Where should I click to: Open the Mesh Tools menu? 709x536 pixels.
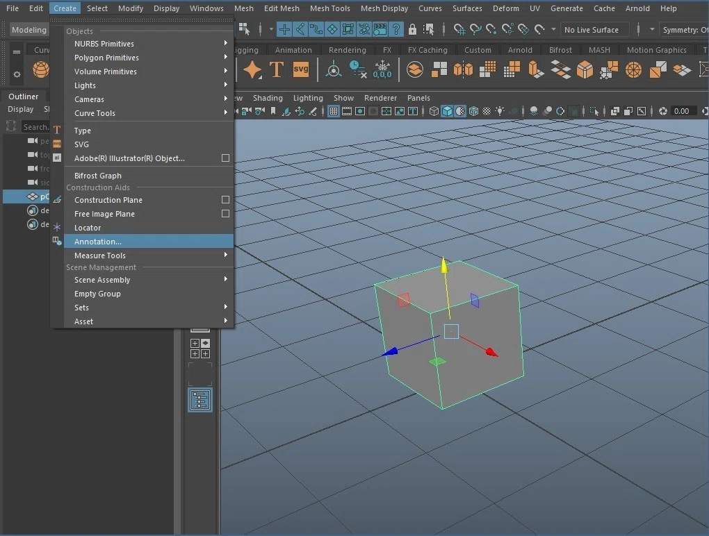(329, 8)
